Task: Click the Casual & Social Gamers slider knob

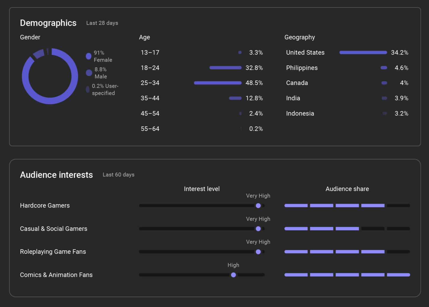Action: click(x=258, y=229)
